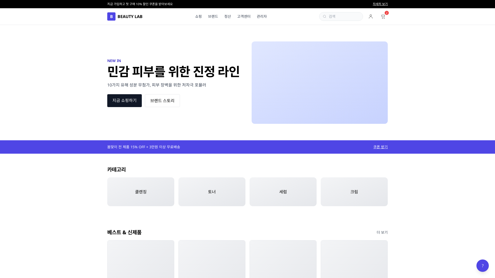
Task: Click the 자세히 보기 link in the top banner
Action: 380,4
